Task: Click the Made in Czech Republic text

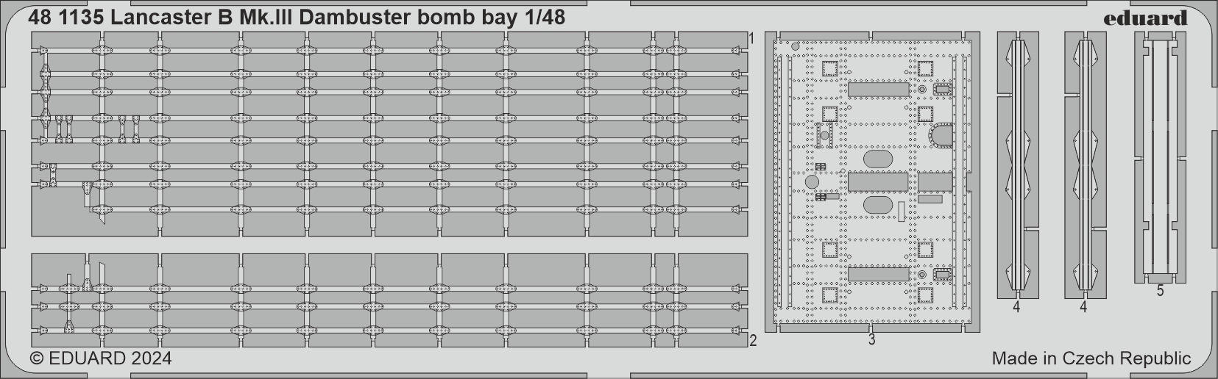Action: [x=1091, y=358]
